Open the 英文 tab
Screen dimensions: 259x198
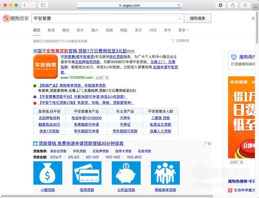click(138, 30)
